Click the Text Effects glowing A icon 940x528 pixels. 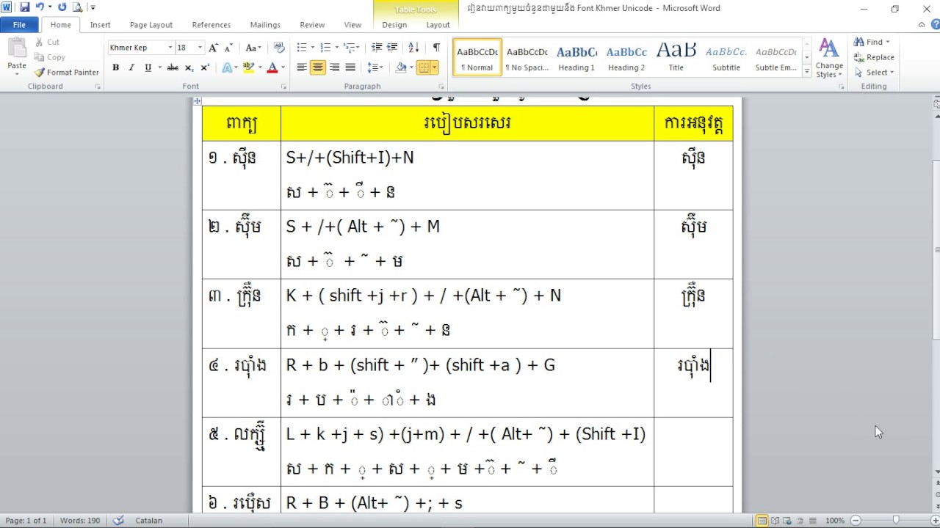(227, 67)
